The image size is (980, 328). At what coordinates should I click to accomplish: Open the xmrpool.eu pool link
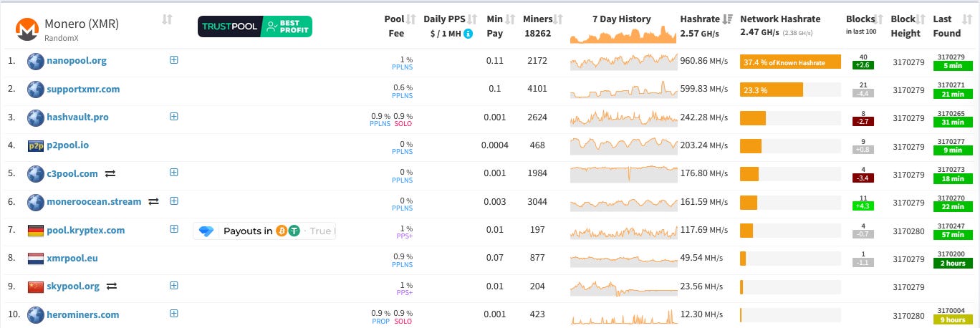[x=72, y=259]
